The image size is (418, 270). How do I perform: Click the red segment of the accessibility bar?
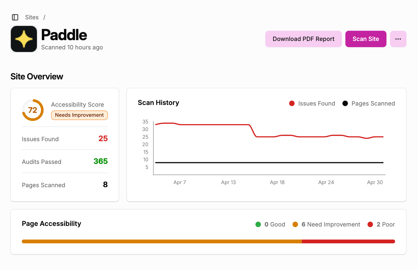(349, 241)
